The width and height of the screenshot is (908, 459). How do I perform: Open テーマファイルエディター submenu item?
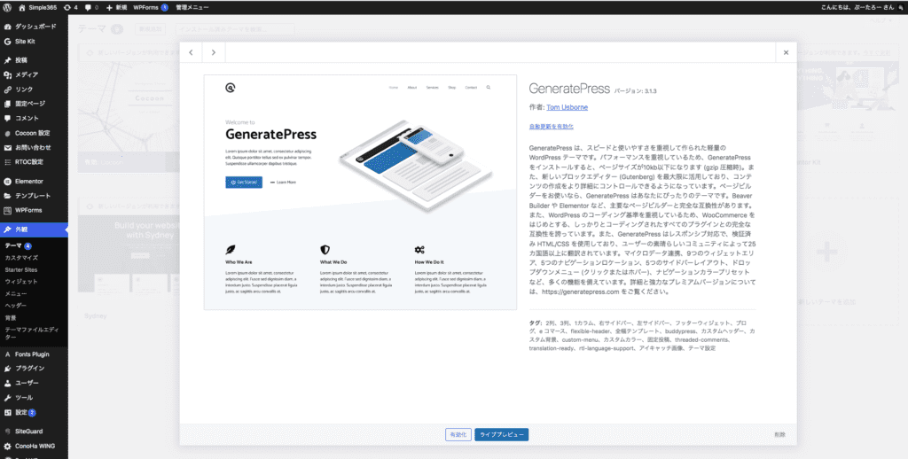tap(31, 333)
